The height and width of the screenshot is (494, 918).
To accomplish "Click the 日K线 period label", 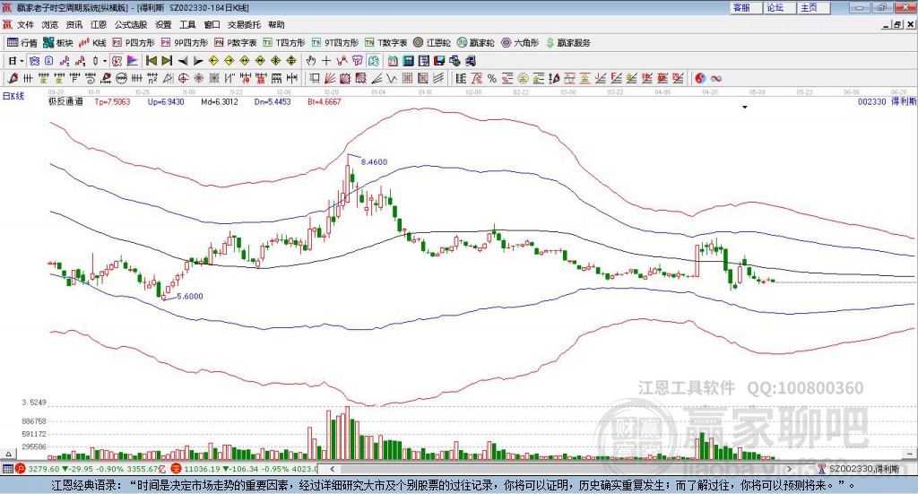I will [13, 96].
